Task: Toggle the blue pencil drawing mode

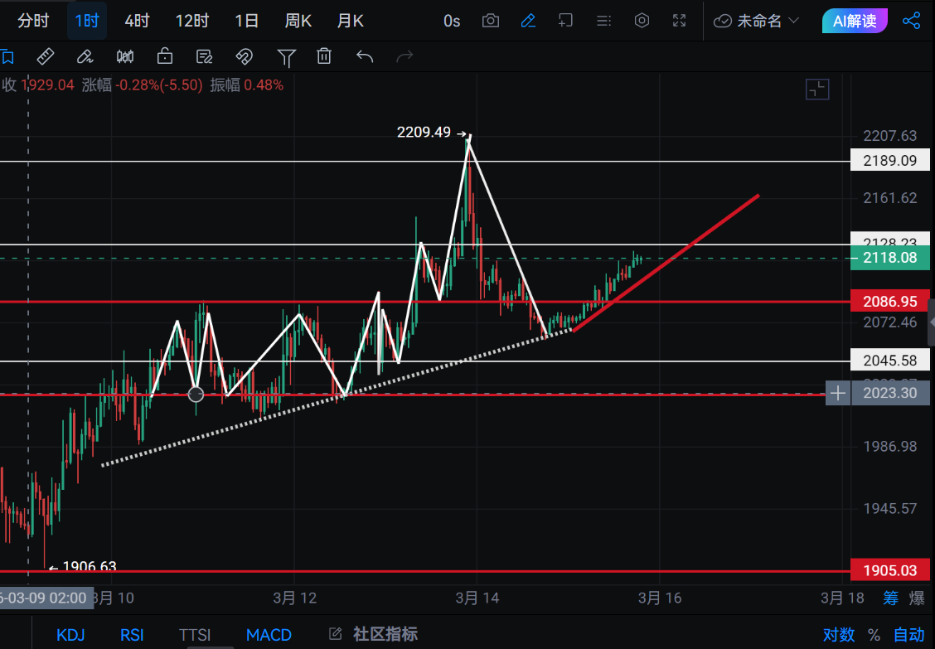Action: coord(528,21)
